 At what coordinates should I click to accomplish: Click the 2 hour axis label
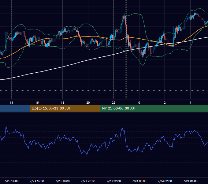click(165, 102)
